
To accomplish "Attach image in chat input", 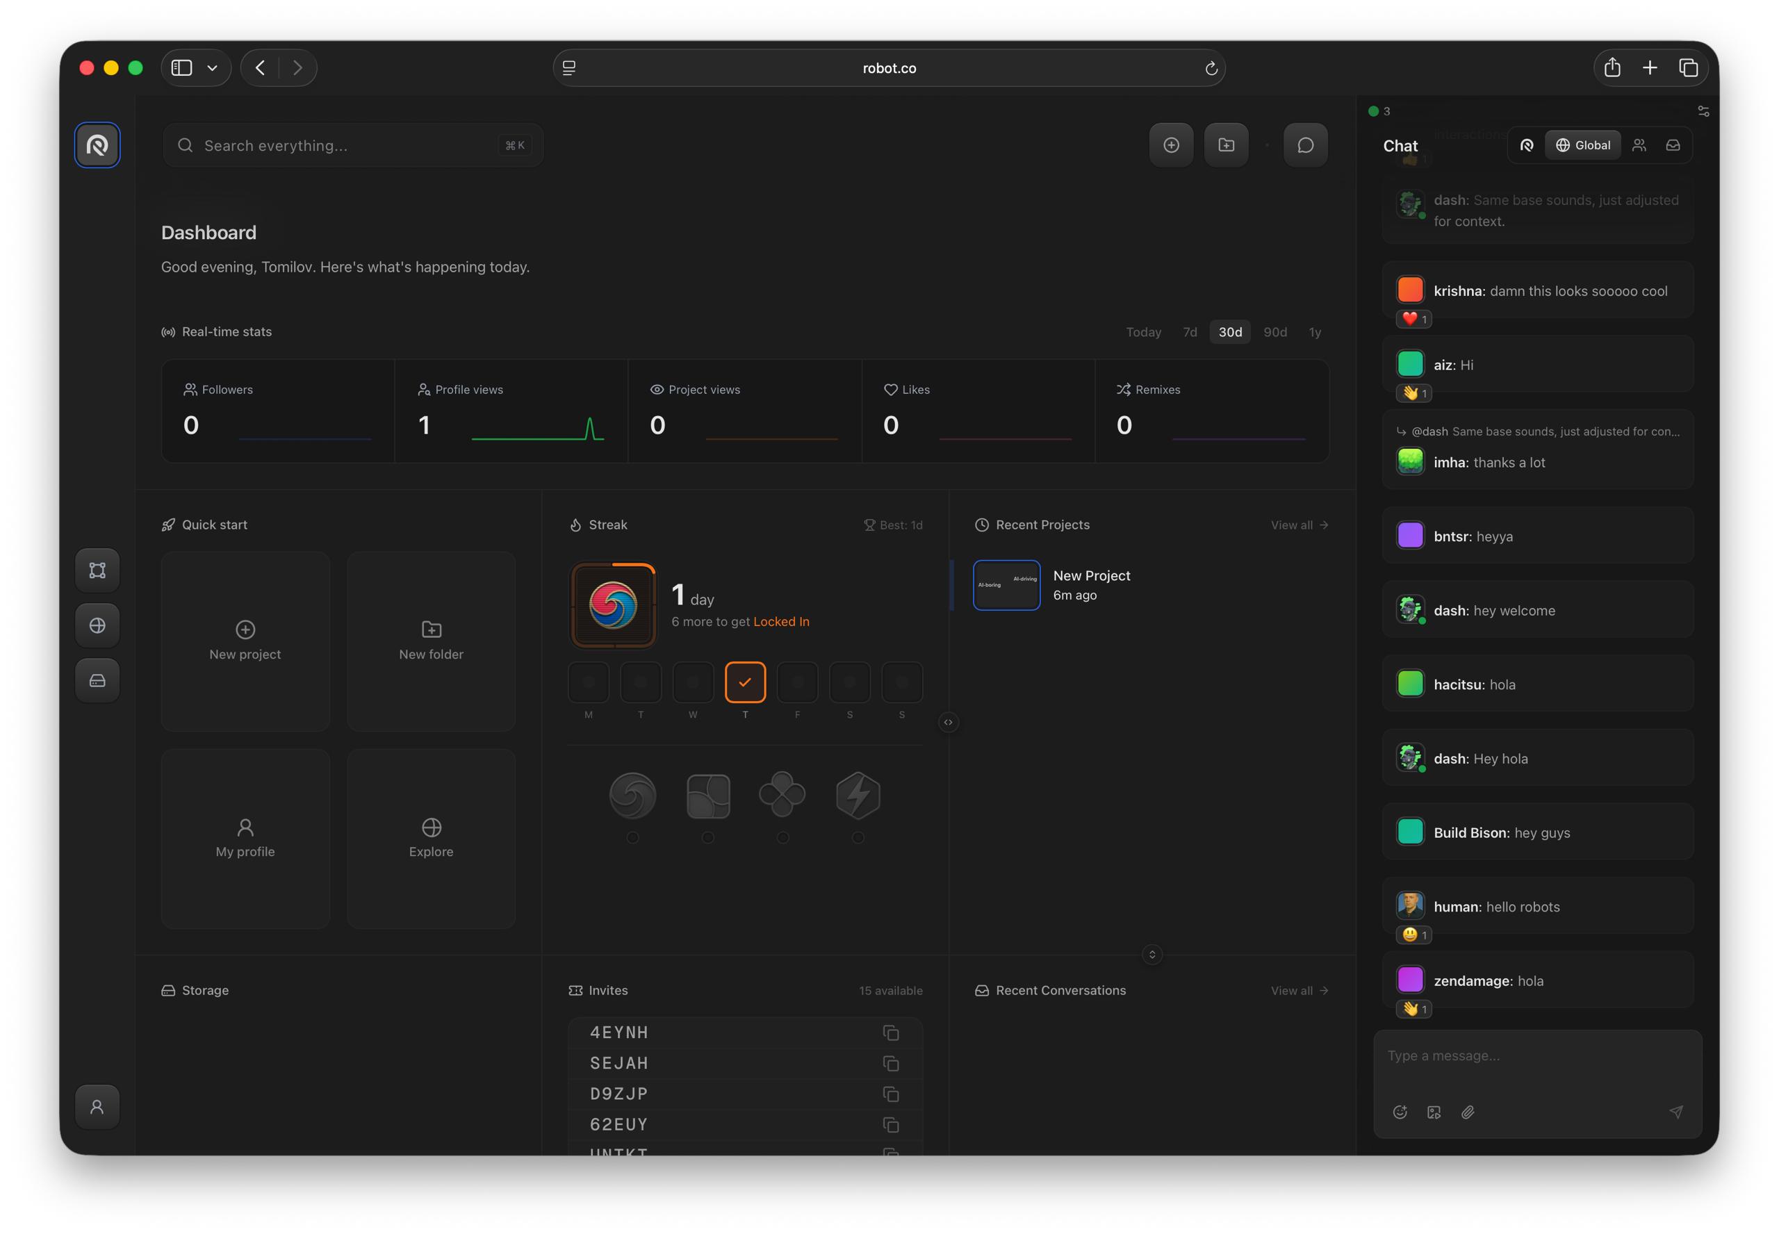I will tap(1434, 1112).
